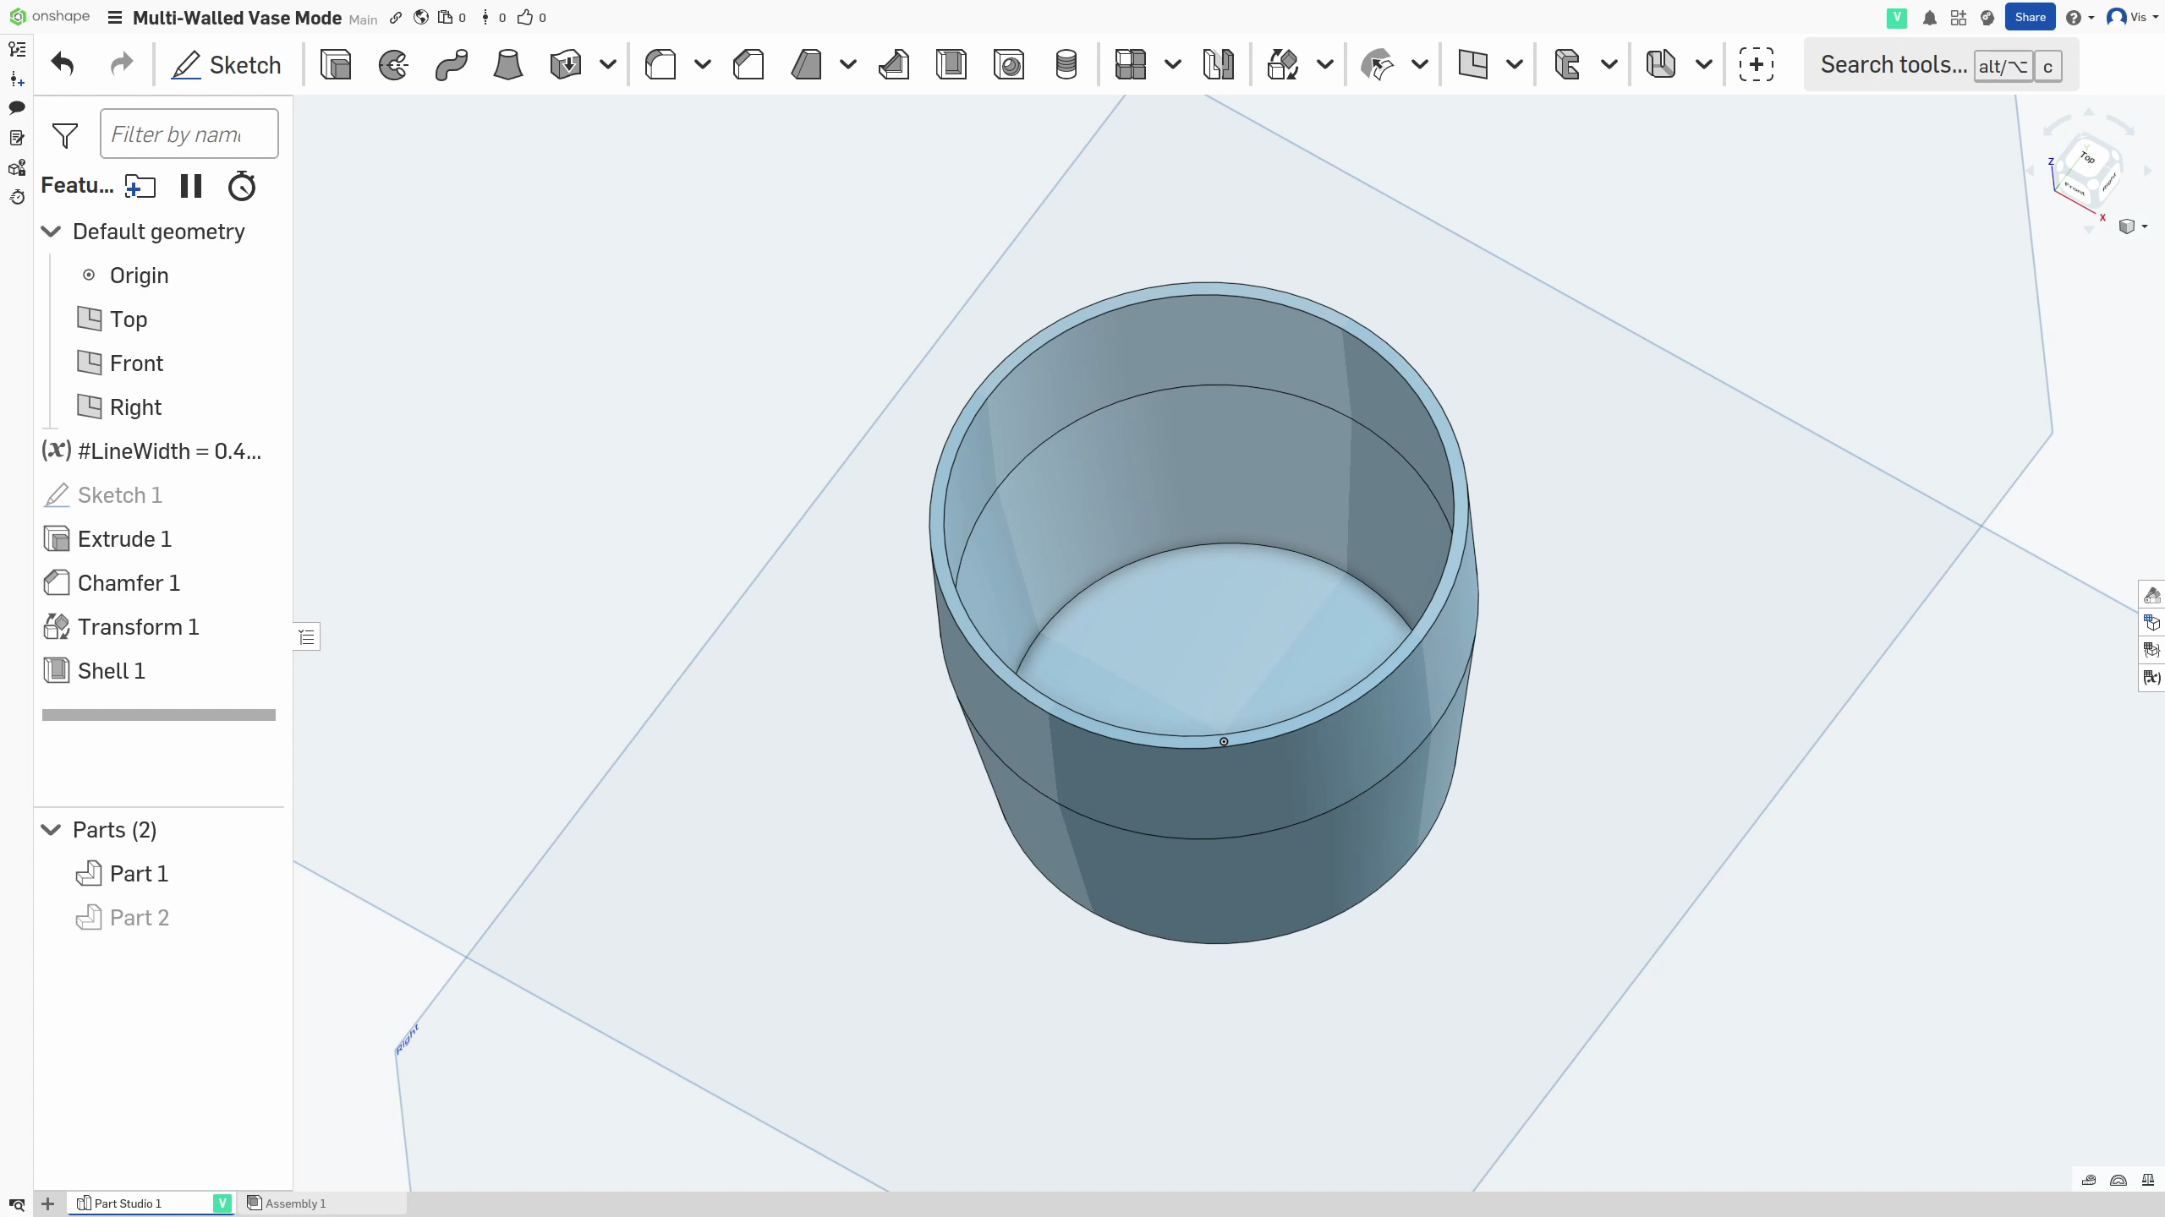Select the Sweep tool
2165x1217 pixels.
(x=451, y=65)
